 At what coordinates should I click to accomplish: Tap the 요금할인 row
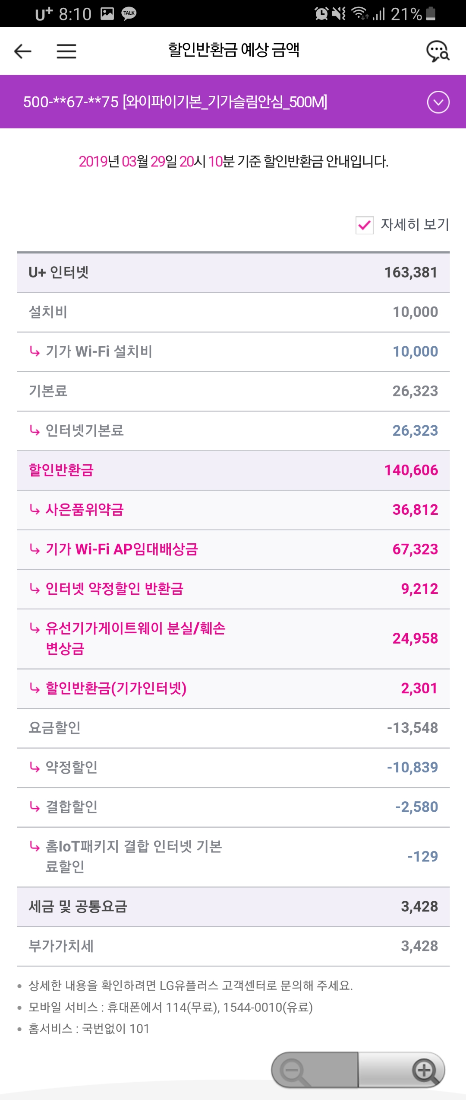[x=233, y=728]
